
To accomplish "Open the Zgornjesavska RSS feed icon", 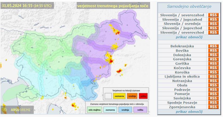I will 213,107.
